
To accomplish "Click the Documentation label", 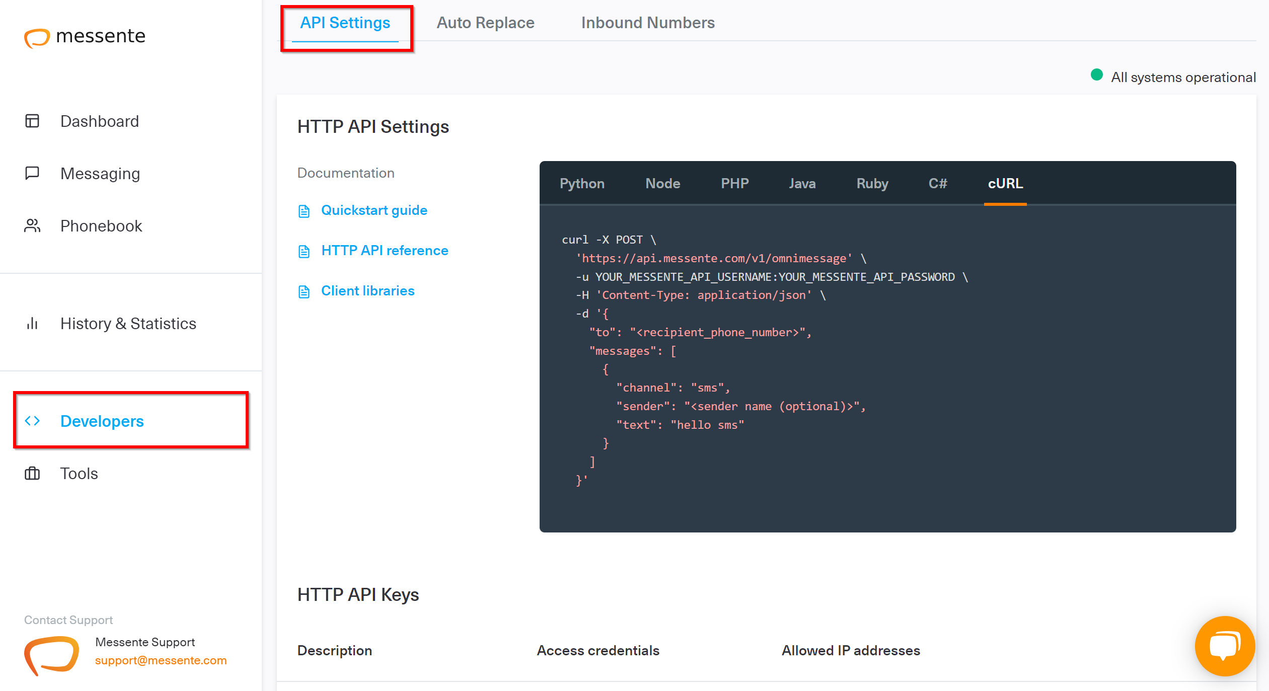I will (346, 173).
